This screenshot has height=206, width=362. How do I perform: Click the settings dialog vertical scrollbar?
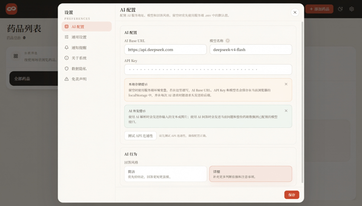pos(302,102)
